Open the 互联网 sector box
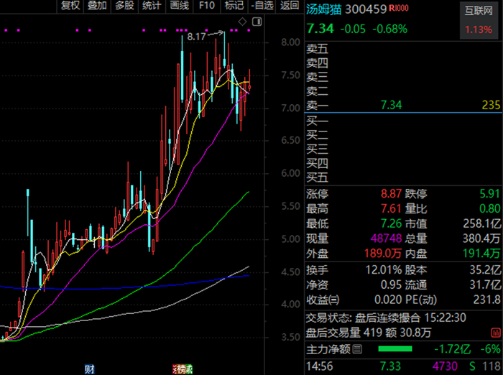Viewport: 503px width, 375px height. pos(479,21)
